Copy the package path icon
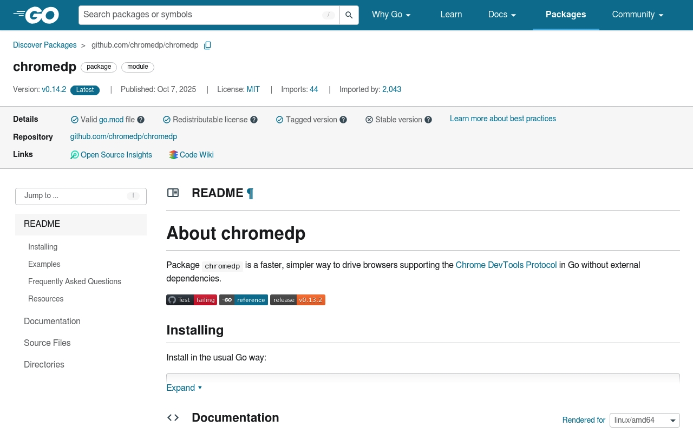The image size is (693, 433). point(207,45)
